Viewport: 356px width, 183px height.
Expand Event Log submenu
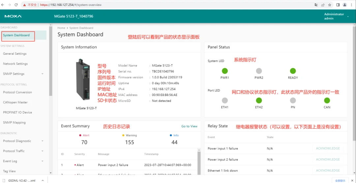click(x=43, y=161)
